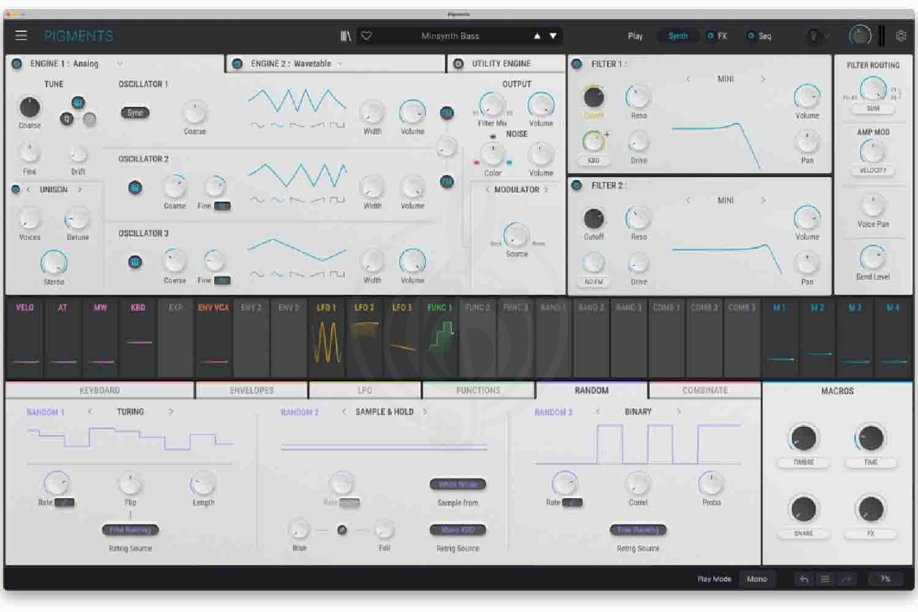Image resolution: width=918 pixels, height=612 pixels.
Task: Open the Combinate tab
Action: click(705, 390)
